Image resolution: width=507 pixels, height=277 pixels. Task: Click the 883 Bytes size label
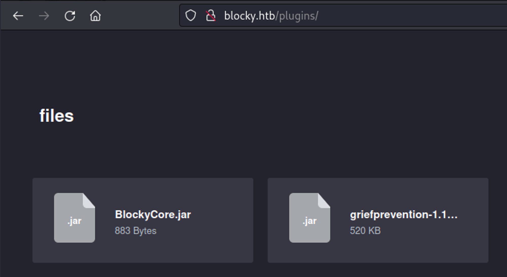tap(136, 231)
